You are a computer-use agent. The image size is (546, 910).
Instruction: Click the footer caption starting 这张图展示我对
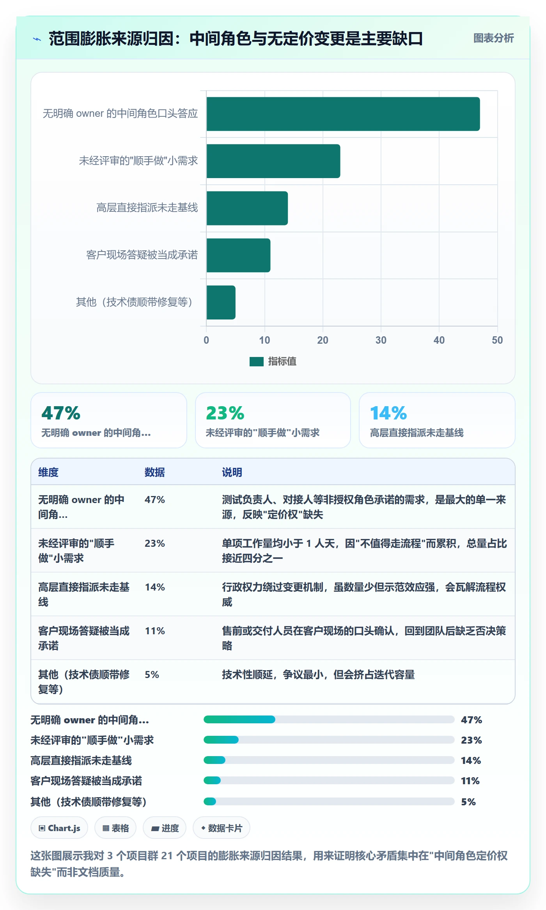point(269,864)
